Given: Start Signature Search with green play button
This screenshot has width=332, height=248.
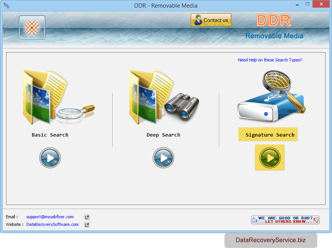Looking at the screenshot, I should point(270,158).
